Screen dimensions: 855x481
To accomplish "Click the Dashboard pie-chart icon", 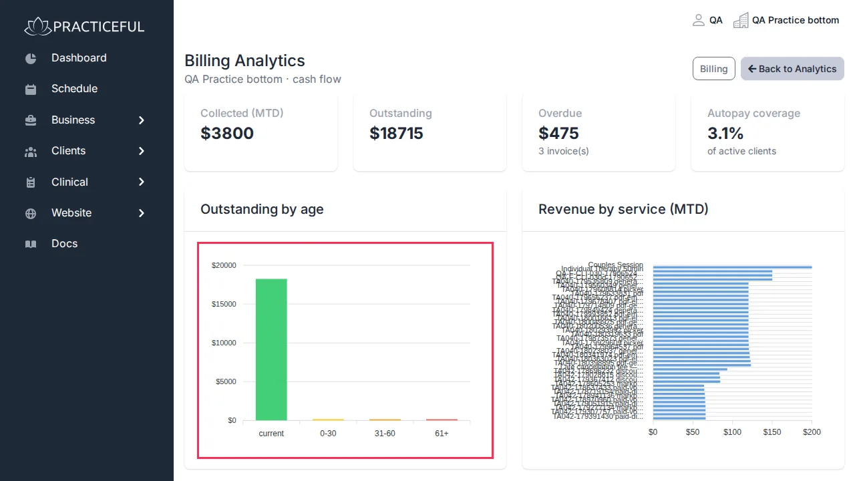I will coord(31,58).
